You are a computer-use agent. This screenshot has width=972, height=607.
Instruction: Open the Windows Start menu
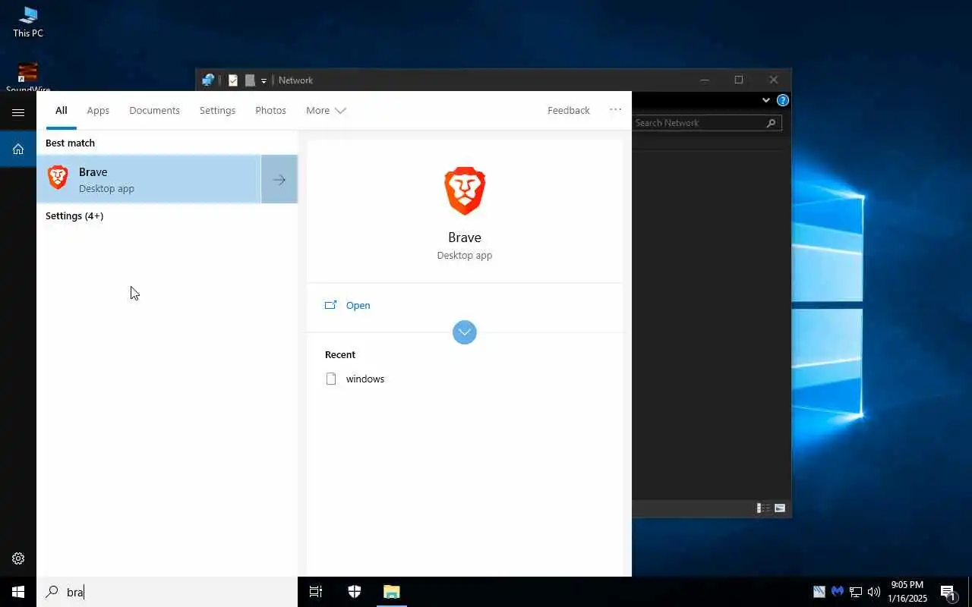click(18, 592)
